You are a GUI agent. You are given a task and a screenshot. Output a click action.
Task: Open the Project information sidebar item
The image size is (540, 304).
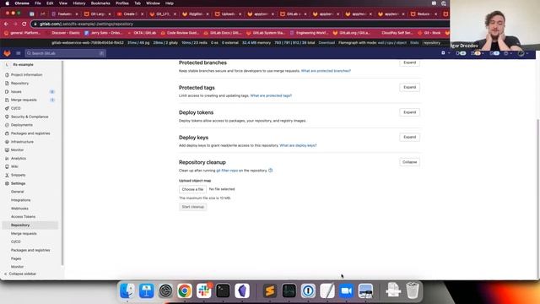point(26,75)
